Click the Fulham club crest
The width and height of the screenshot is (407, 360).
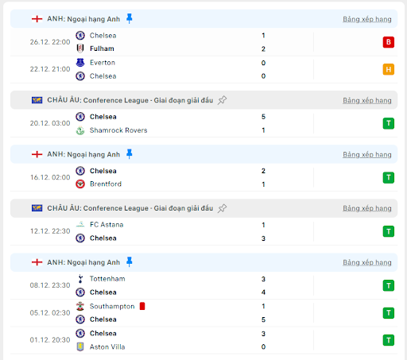80,48
